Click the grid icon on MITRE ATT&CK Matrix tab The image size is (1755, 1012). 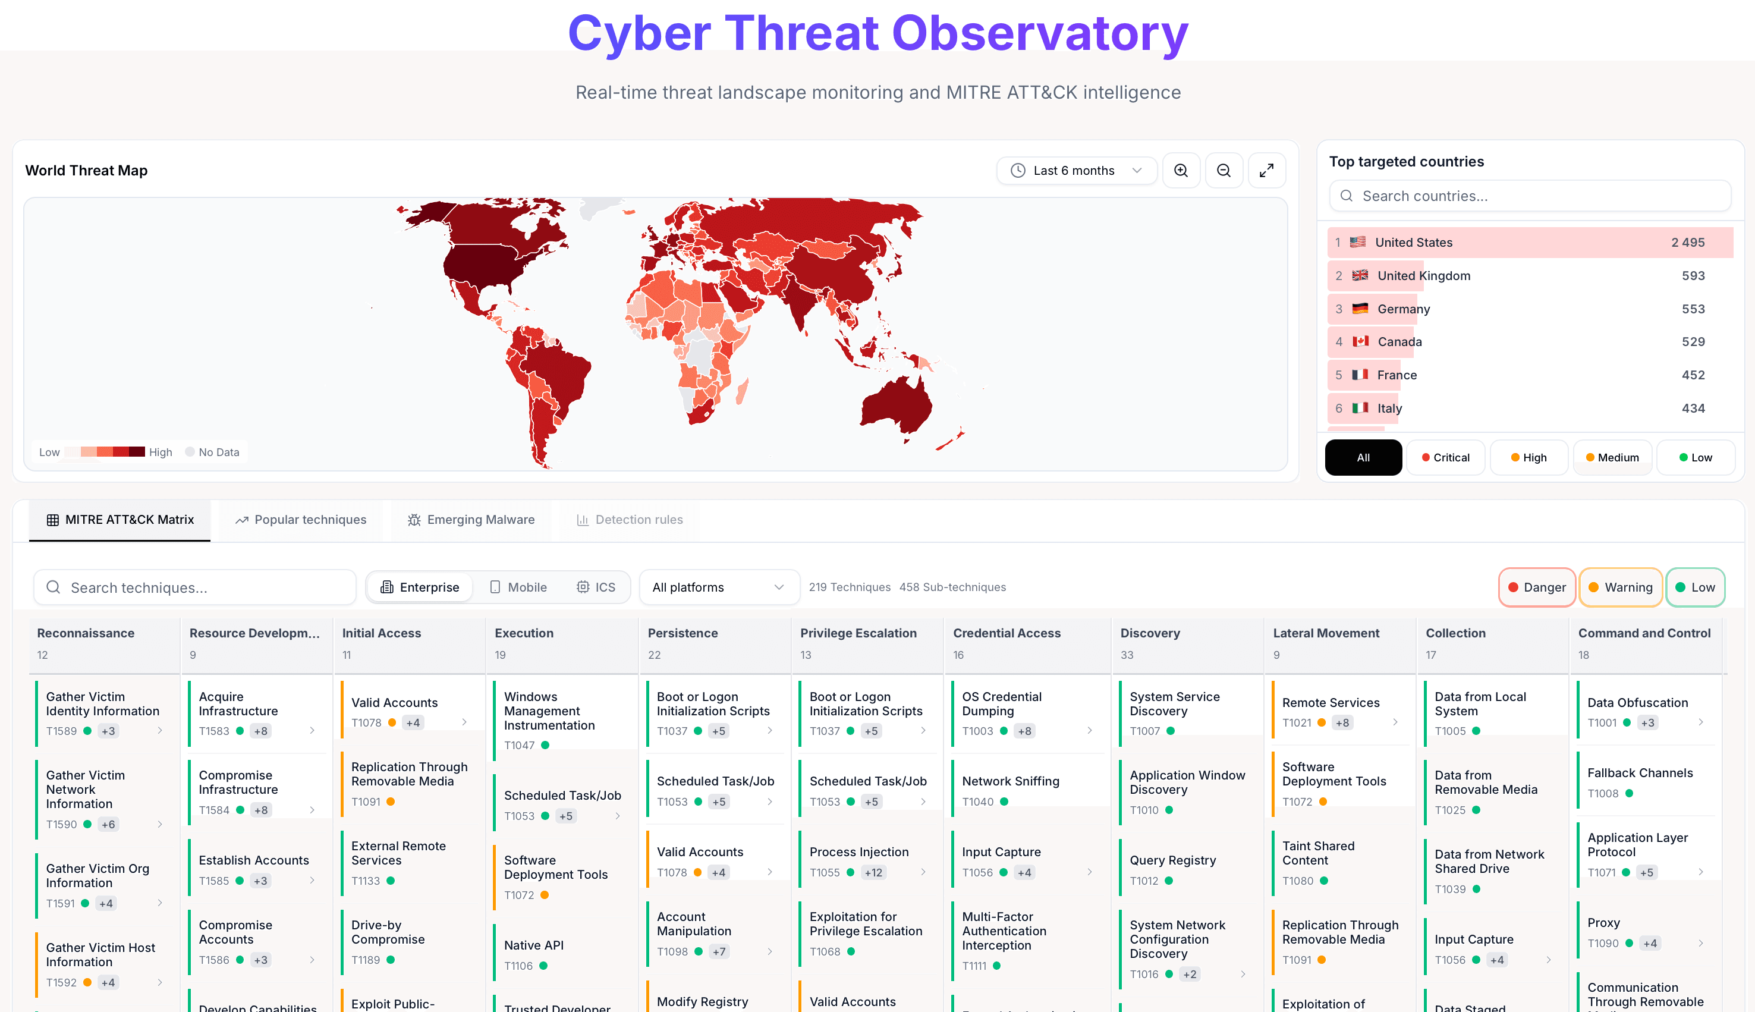point(53,520)
